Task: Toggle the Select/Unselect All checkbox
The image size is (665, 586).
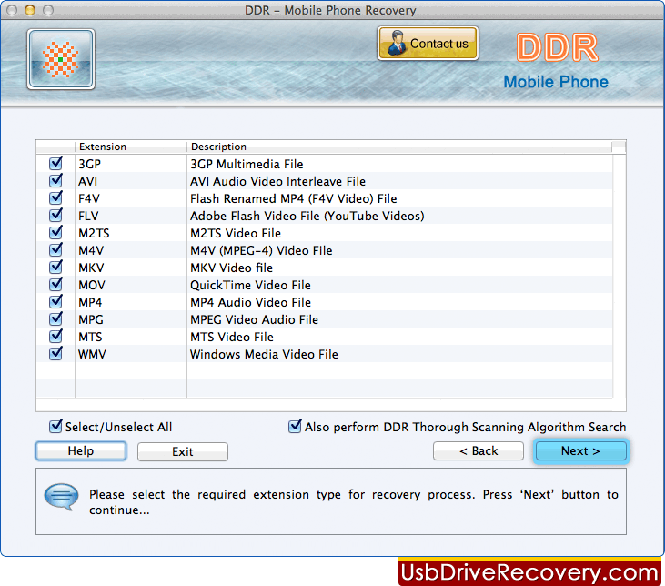Action: point(55,427)
